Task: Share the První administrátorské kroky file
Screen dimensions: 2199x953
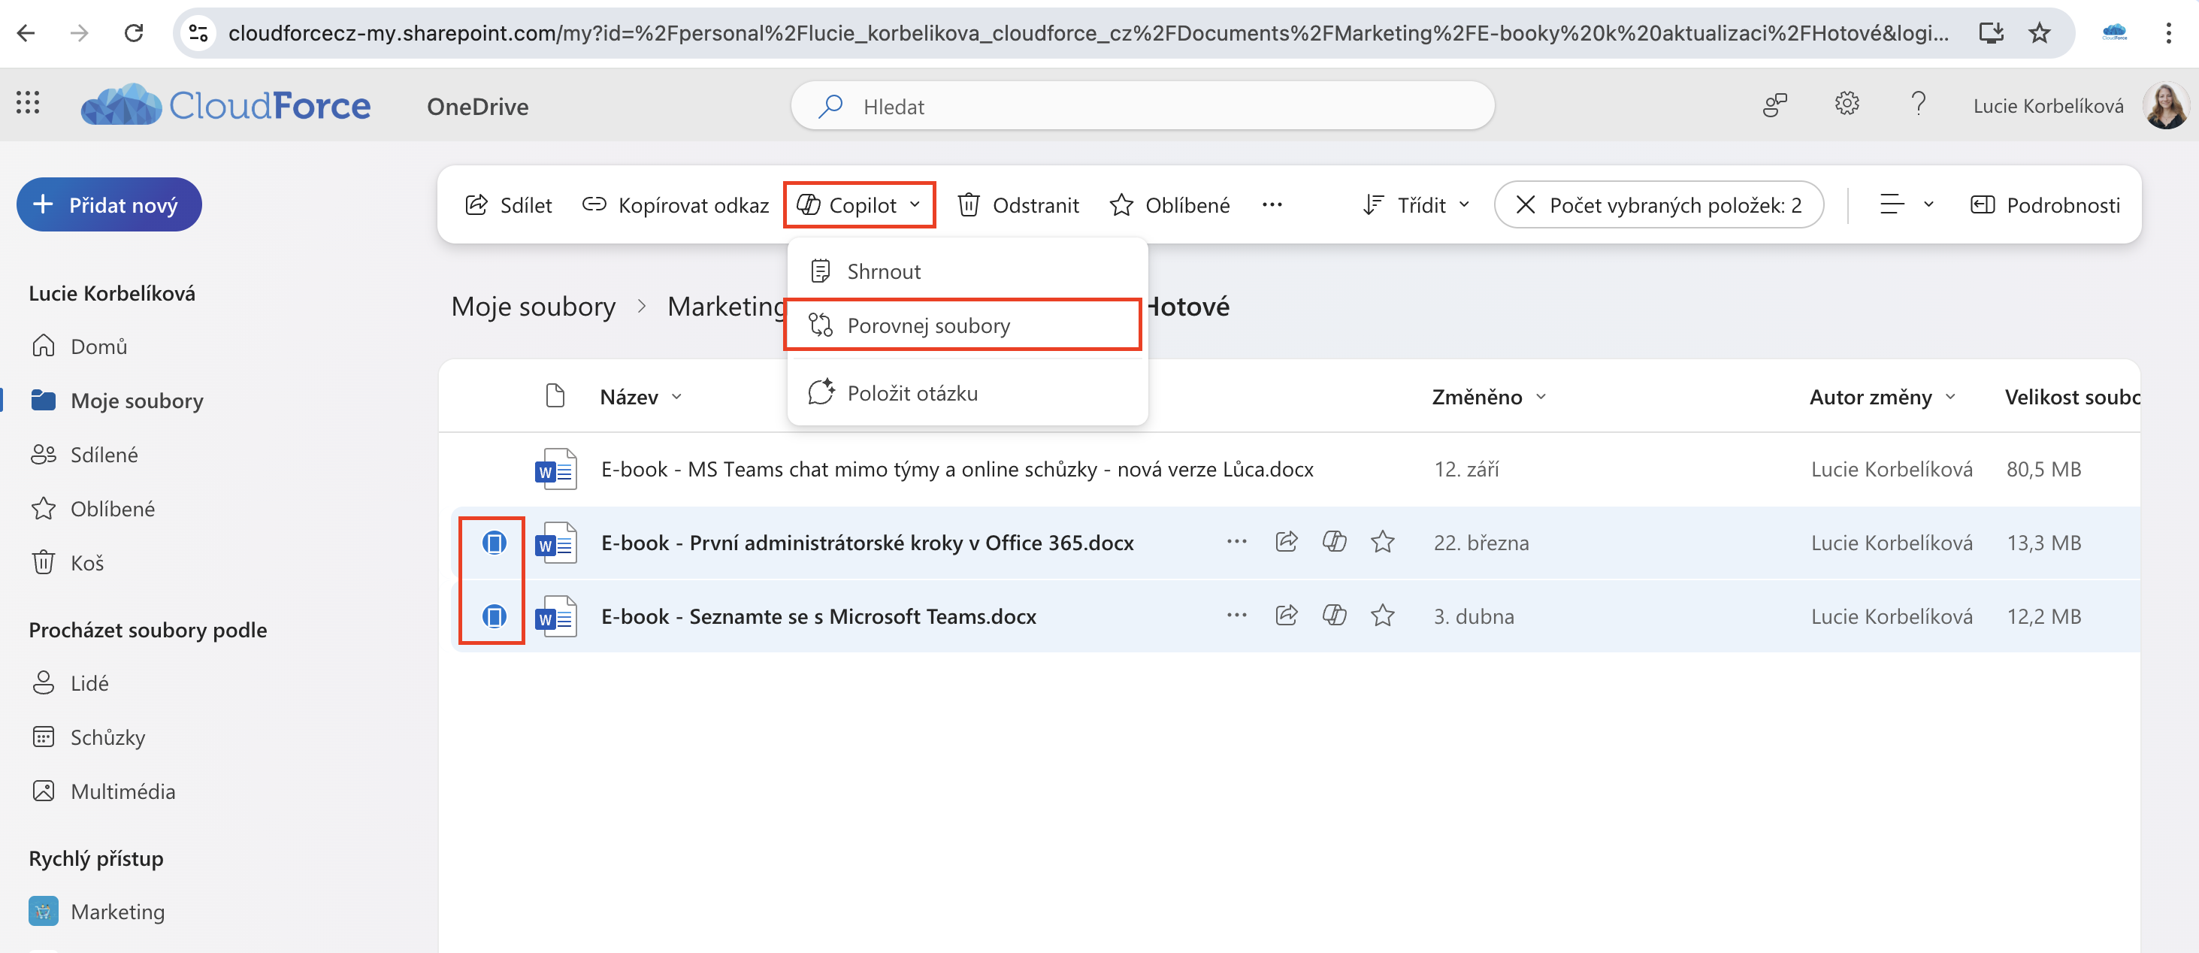Action: (1287, 542)
